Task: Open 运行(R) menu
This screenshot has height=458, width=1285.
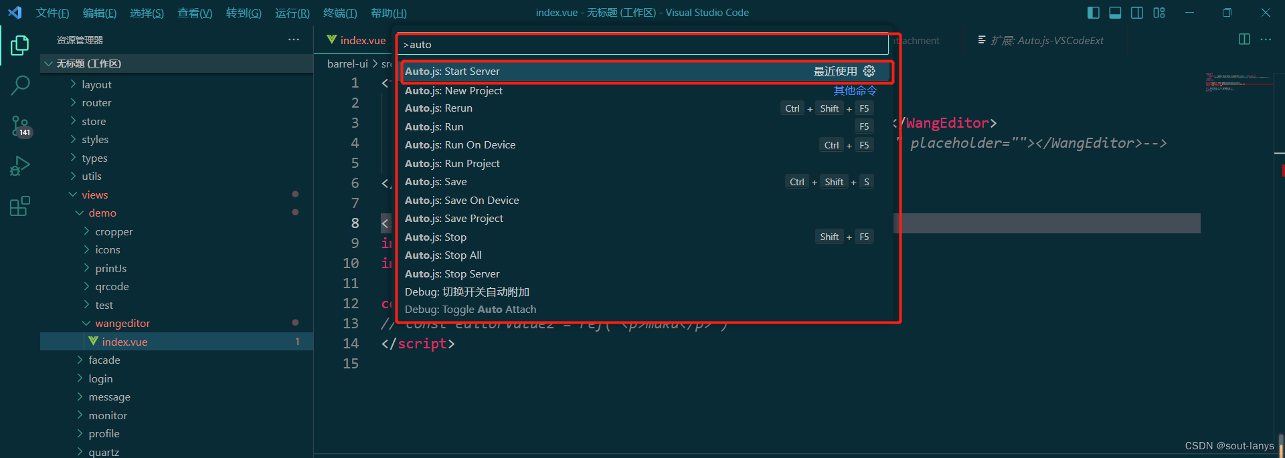Action: [292, 13]
